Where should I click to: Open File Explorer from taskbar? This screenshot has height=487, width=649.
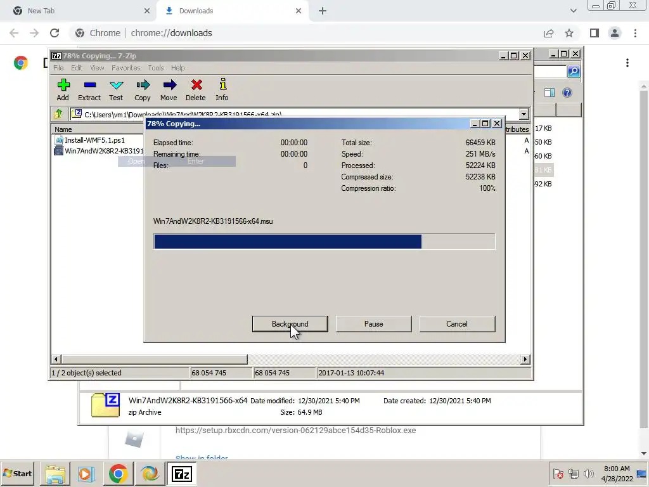click(x=55, y=474)
